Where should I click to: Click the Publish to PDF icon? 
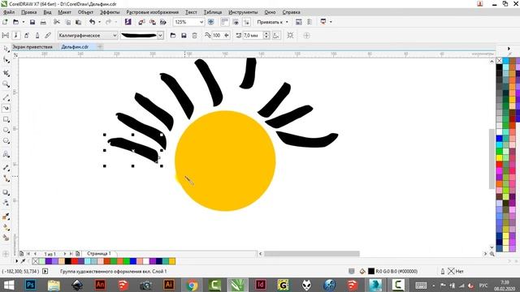click(162, 22)
